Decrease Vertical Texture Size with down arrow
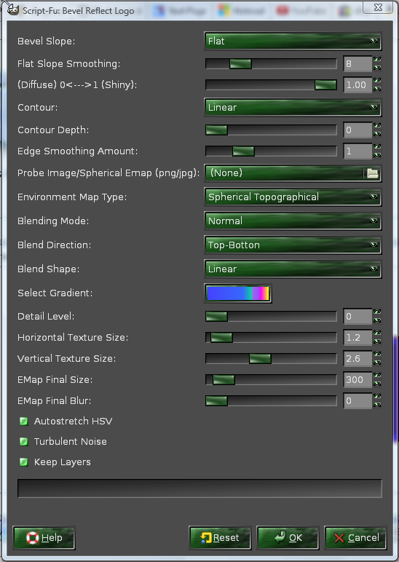Image resolution: width=399 pixels, height=562 pixels. (377, 363)
